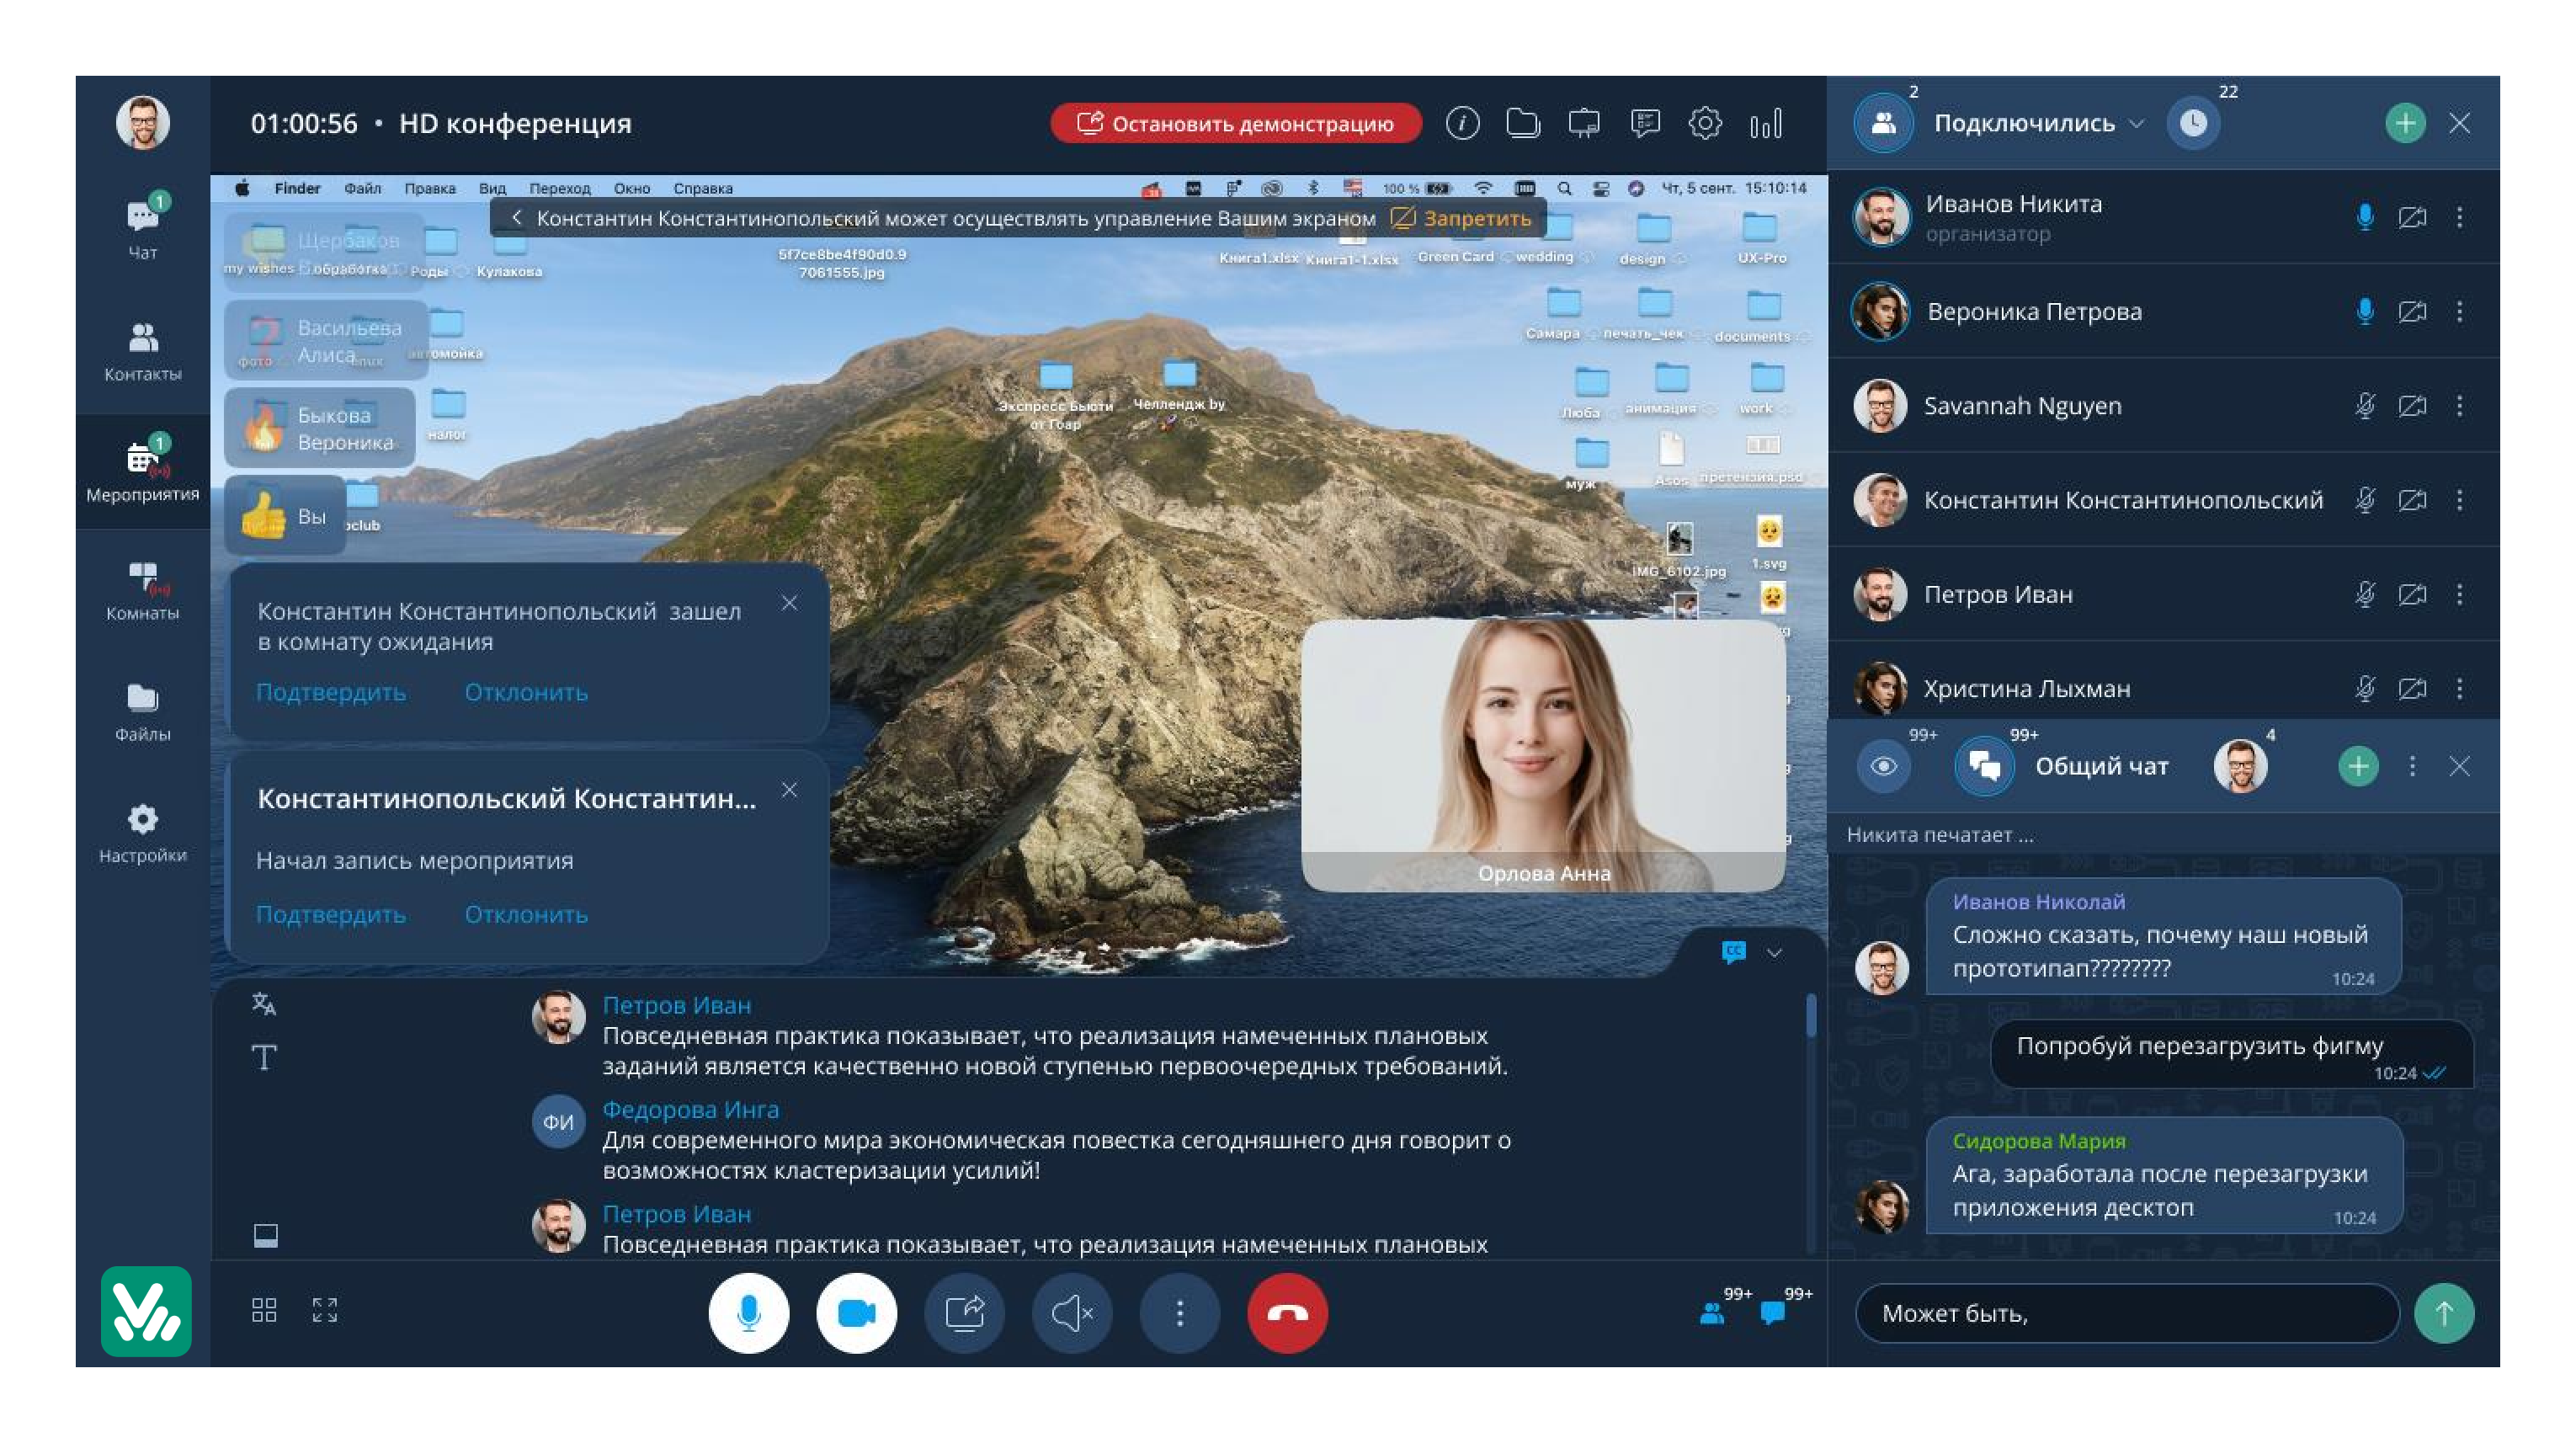Viewport: 2576px width, 1443px height.
Task: Open the share screen button in bottom bar
Action: (x=964, y=1313)
